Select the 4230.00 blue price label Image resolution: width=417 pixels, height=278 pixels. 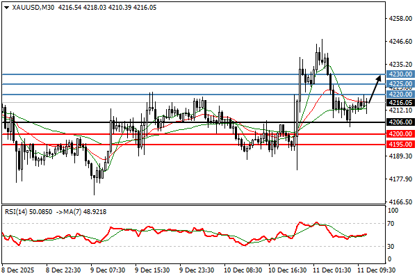pos(400,74)
